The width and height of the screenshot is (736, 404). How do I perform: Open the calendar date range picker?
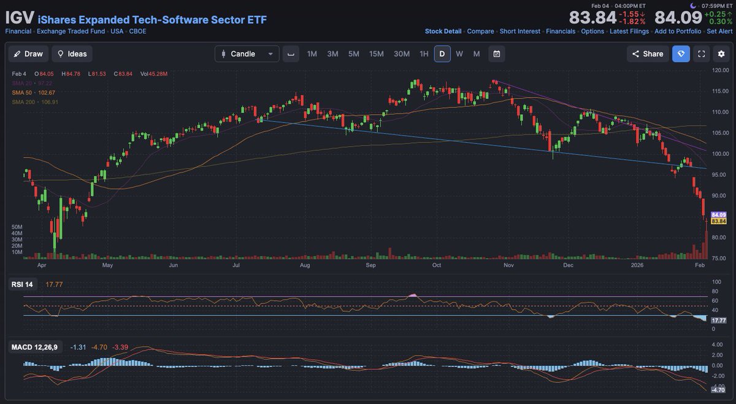(497, 53)
